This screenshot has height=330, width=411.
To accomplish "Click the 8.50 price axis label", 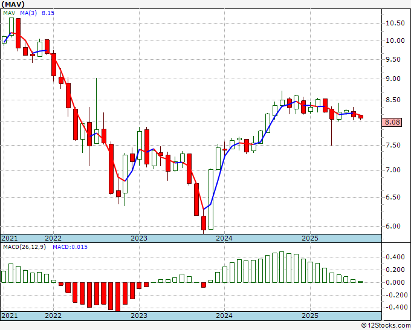I will point(393,100).
